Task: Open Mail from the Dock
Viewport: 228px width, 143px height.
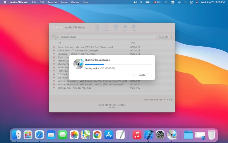Action: tap(51, 135)
